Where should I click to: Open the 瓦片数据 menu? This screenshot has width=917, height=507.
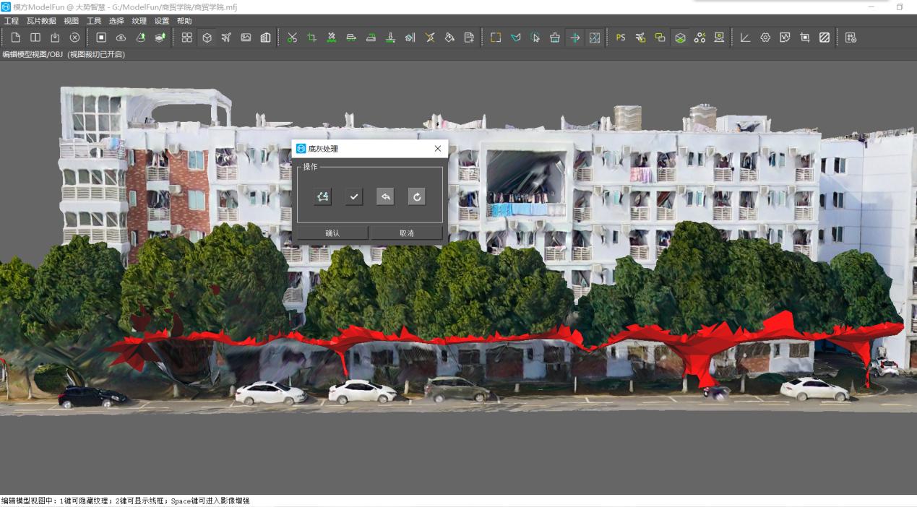click(x=41, y=21)
